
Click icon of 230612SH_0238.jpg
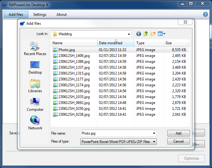(x=55, y=114)
